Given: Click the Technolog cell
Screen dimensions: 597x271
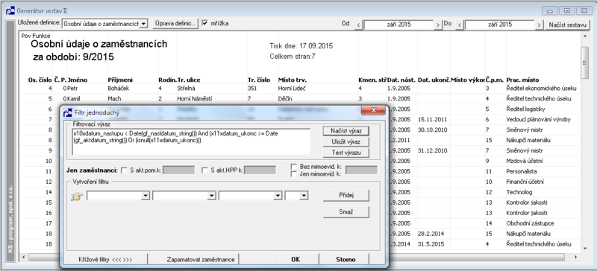Looking at the screenshot, I should 519,192.
